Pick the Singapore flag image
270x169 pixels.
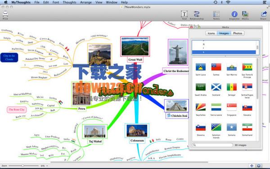click(232, 107)
